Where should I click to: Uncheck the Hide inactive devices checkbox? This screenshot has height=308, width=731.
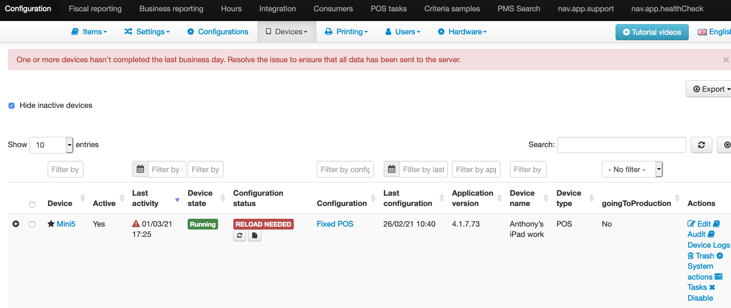click(11, 105)
